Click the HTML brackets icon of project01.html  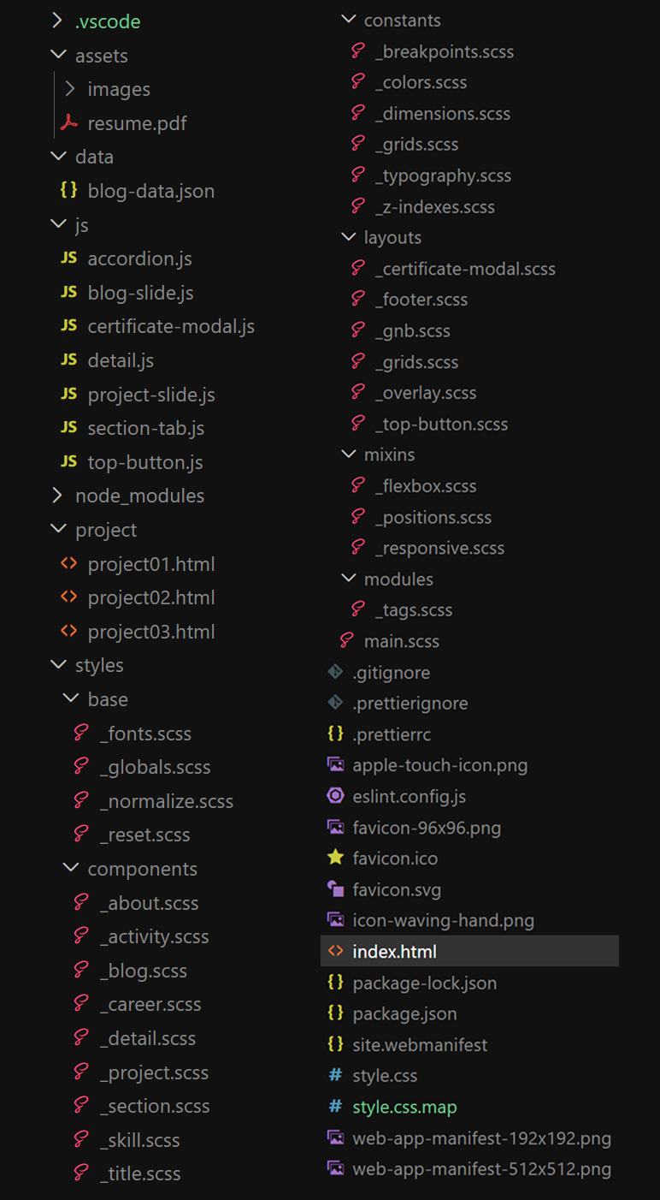tap(69, 564)
